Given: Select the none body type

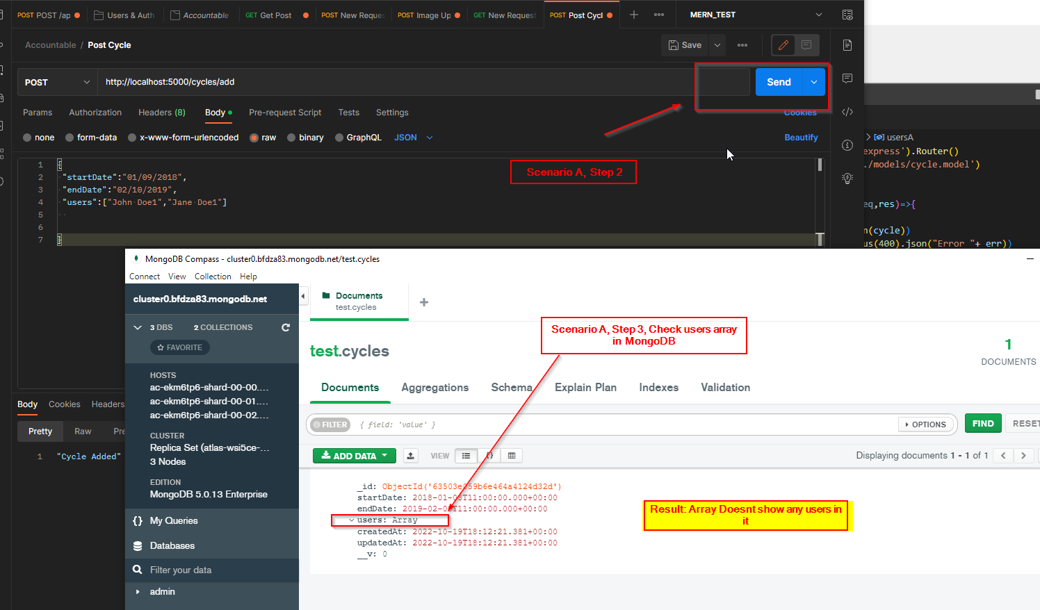Looking at the screenshot, I should point(27,138).
